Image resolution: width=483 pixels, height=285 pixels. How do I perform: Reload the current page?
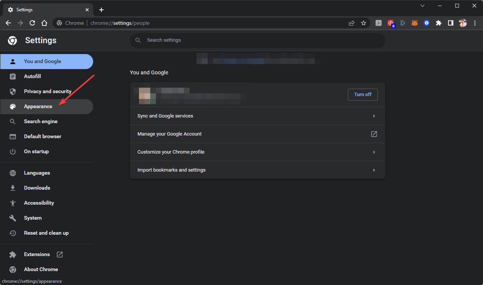(x=32, y=23)
